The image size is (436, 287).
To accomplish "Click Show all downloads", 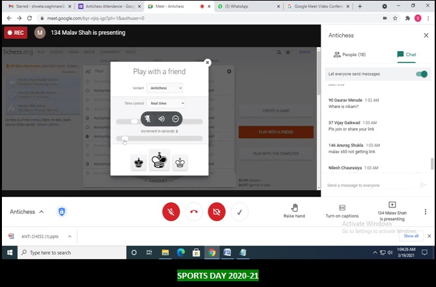I will tap(411, 236).
